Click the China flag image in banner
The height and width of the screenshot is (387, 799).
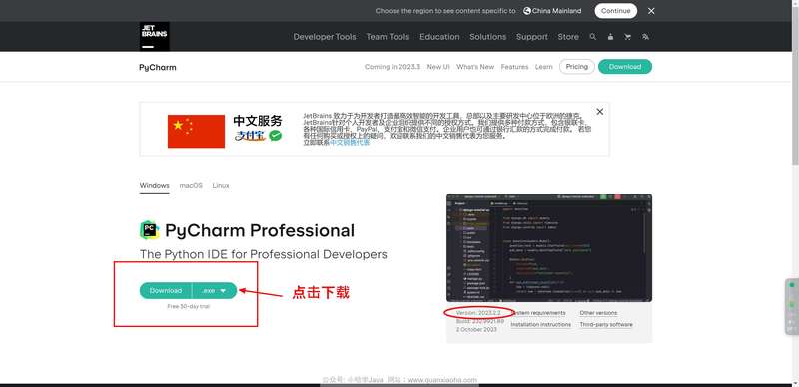[x=196, y=131]
